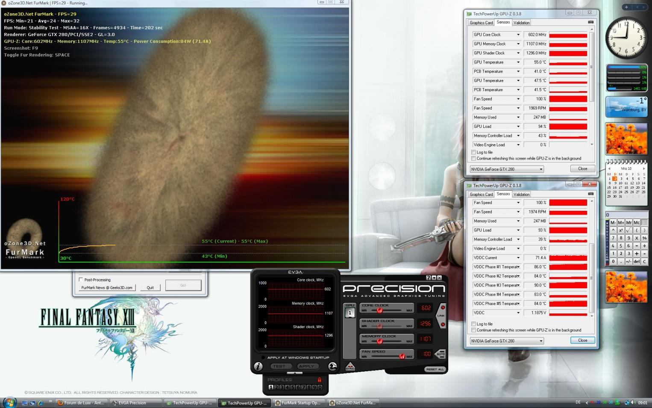Click the calculator square root key
The image size is (652, 408).
coord(629,230)
